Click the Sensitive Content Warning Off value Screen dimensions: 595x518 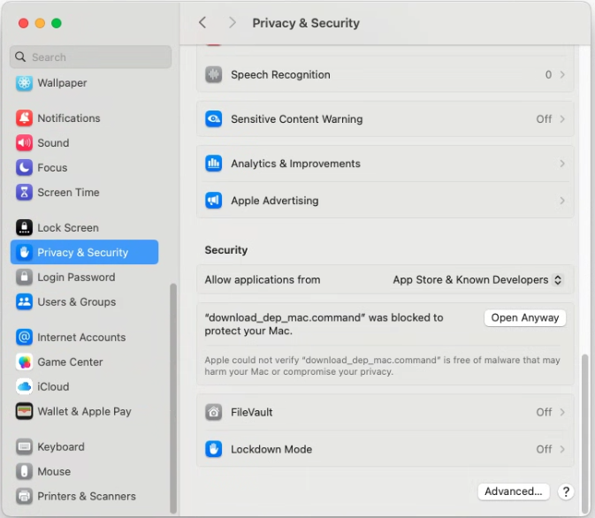544,118
